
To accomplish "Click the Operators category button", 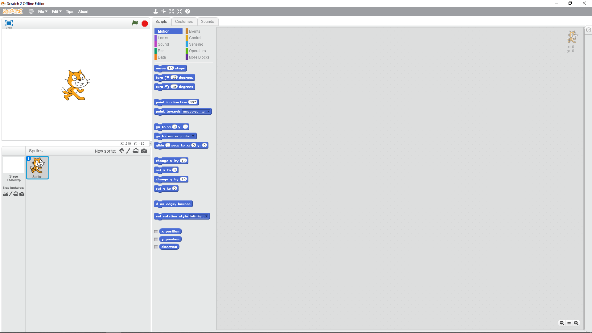I will point(197,51).
